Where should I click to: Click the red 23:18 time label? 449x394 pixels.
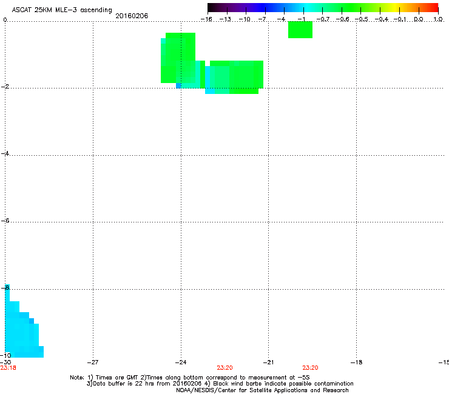pyautogui.click(x=8, y=368)
